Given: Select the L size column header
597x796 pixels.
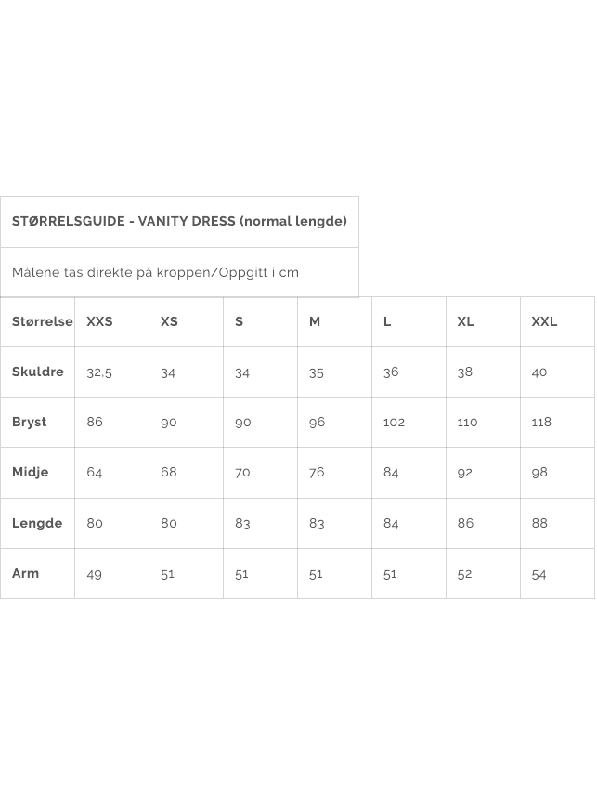Looking at the screenshot, I should click(387, 321).
